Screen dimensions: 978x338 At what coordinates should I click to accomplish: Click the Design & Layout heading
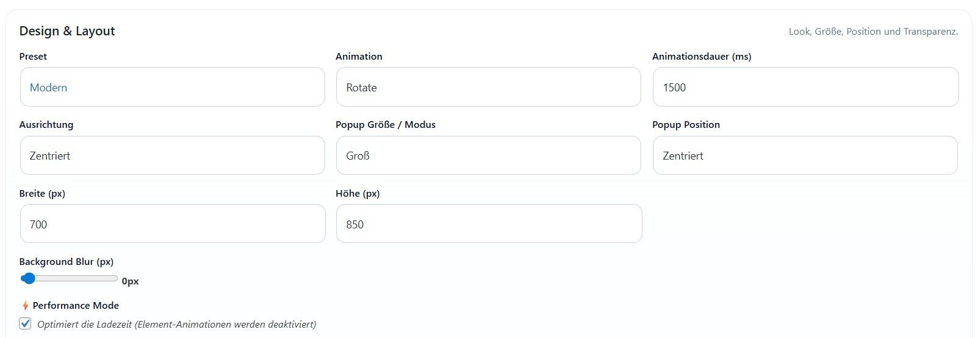pos(67,31)
